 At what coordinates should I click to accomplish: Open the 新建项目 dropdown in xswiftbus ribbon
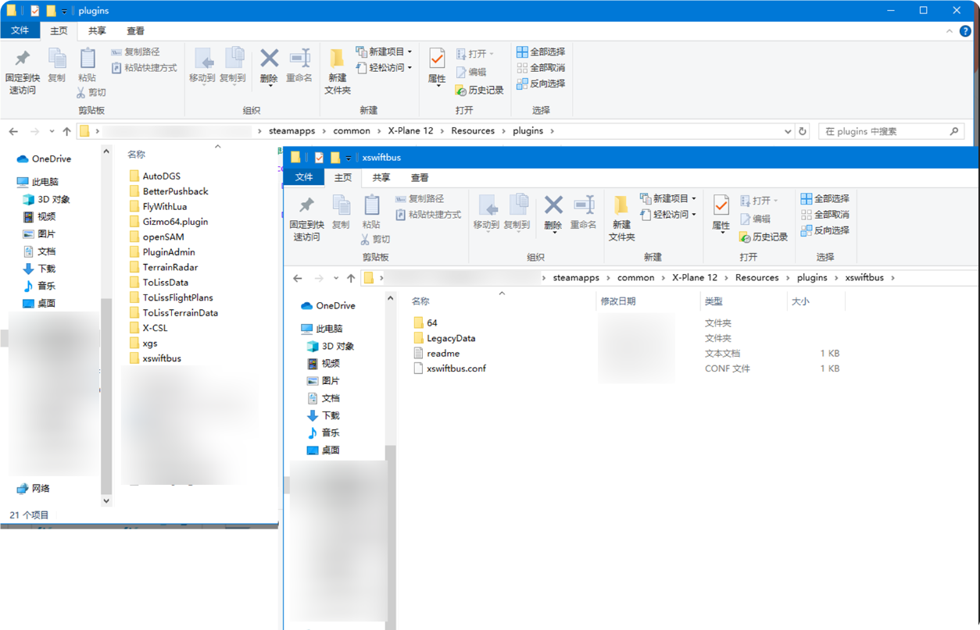668,198
